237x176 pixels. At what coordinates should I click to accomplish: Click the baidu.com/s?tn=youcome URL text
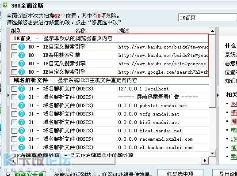pyautogui.click(x=163, y=64)
